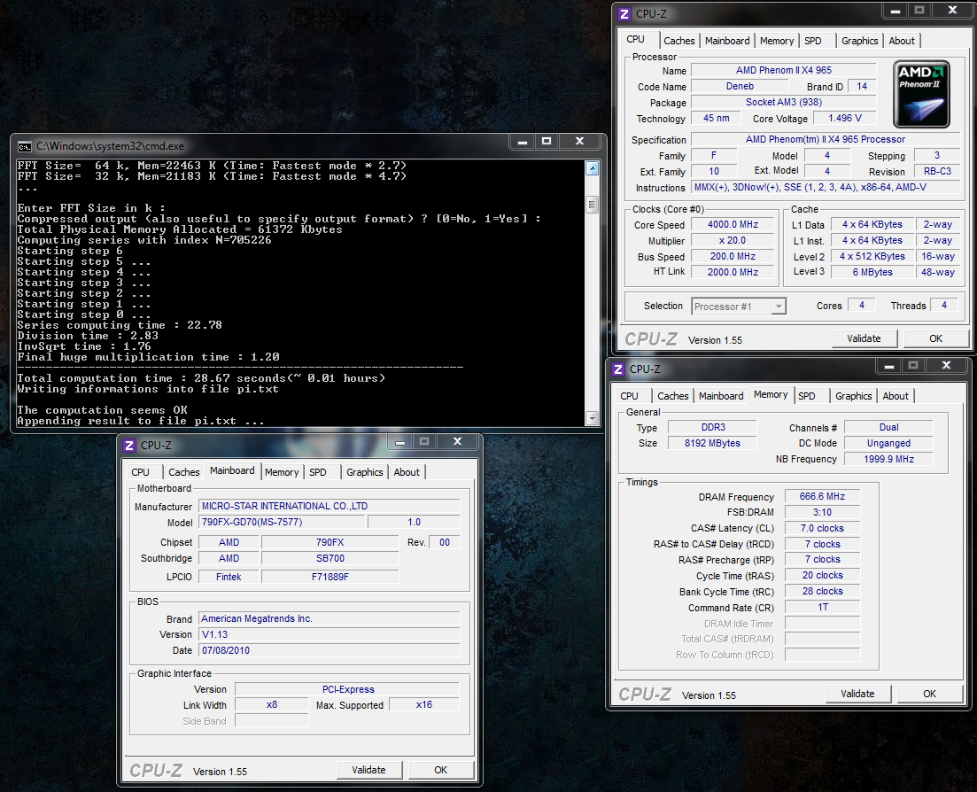Click the cmd window scrollbar up arrow
Screen dimensions: 977x792
tap(592, 168)
